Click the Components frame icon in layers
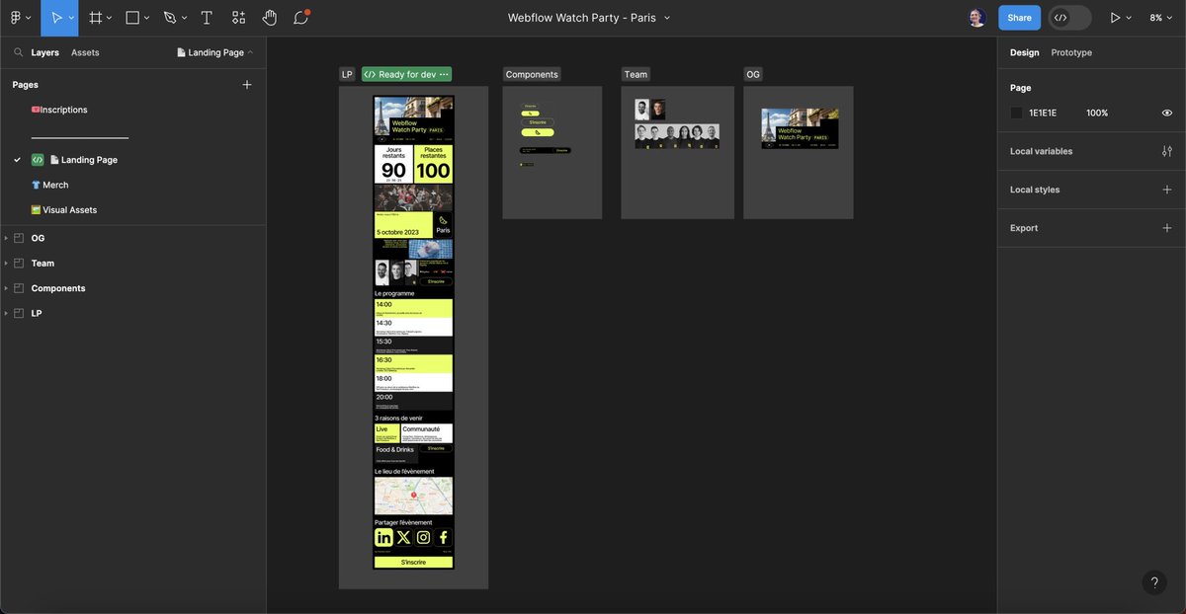1186x614 pixels. pos(18,288)
